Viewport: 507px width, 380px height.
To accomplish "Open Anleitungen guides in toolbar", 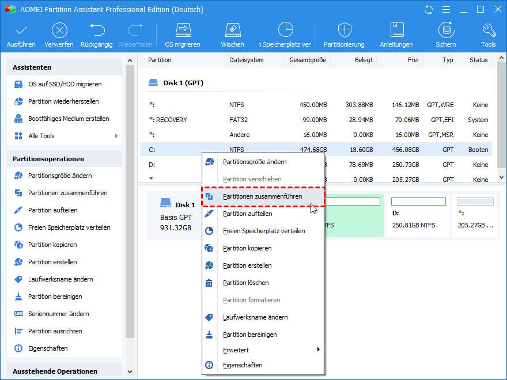I will (x=396, y=35).
